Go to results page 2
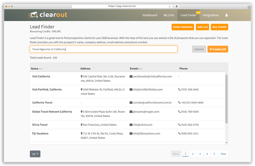Image resolution: width=255 pixels, height=166 pixels. tap(193, 154)
